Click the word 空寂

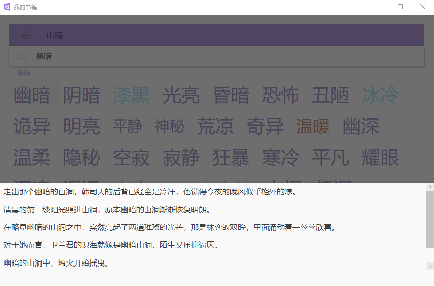pyautogui.click(x=131, y=157)
